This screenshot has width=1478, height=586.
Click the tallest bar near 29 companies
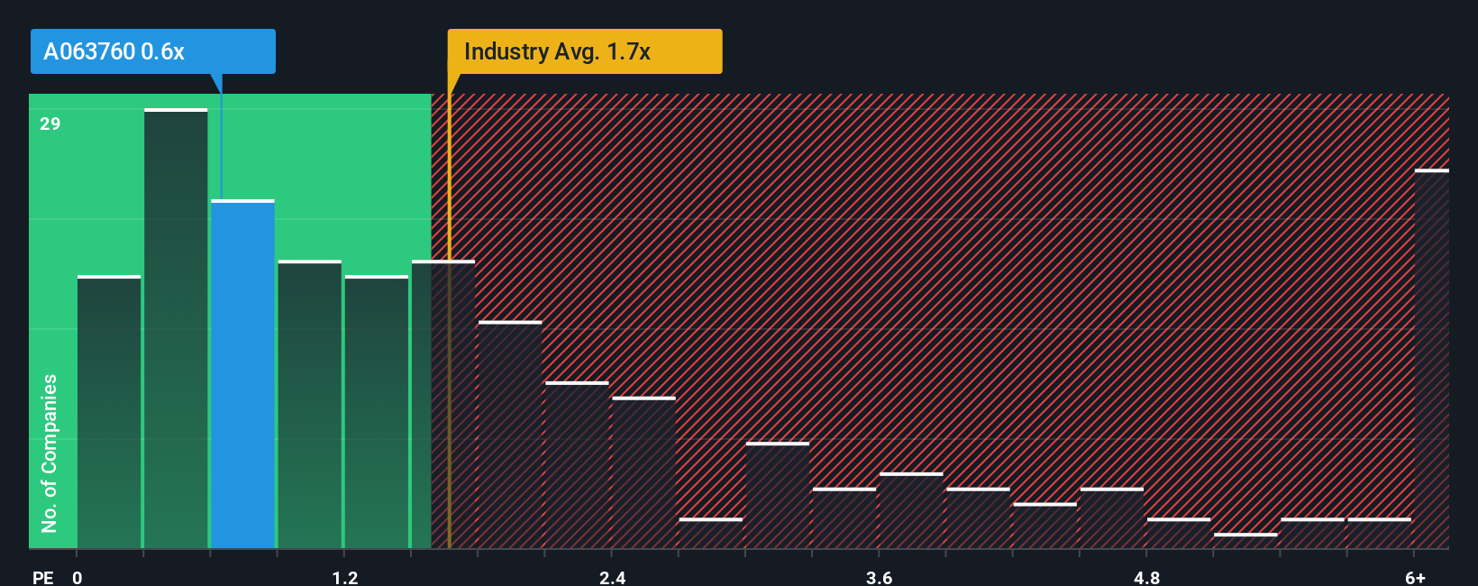[176, 328]
